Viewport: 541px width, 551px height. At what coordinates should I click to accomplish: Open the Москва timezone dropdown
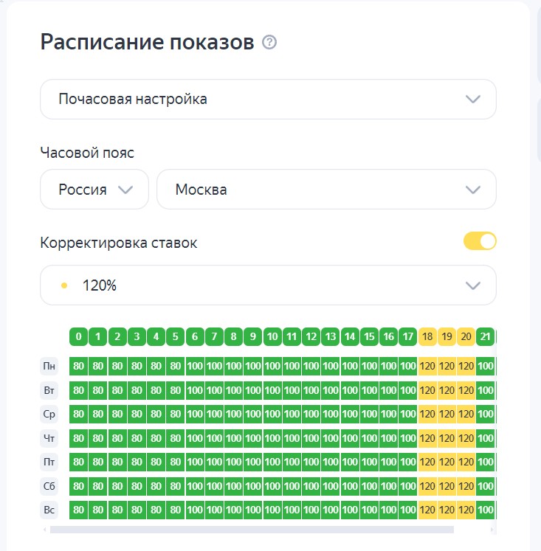326,190
